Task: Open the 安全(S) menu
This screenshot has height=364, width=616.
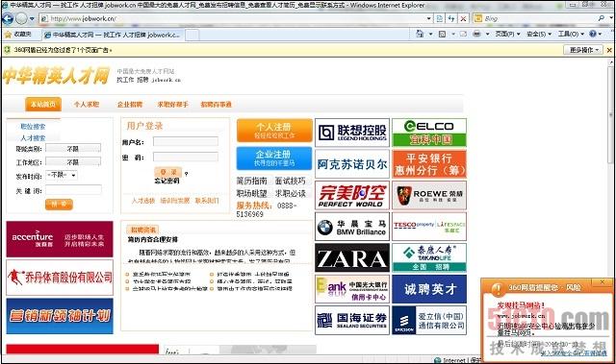Action: click(539, 34)
